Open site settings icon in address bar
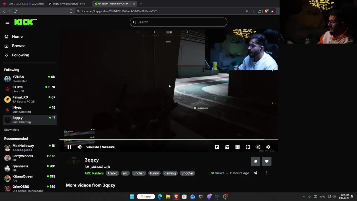This screenshot has width=357, height=201. pyautogui.click(x=78, y=11)
